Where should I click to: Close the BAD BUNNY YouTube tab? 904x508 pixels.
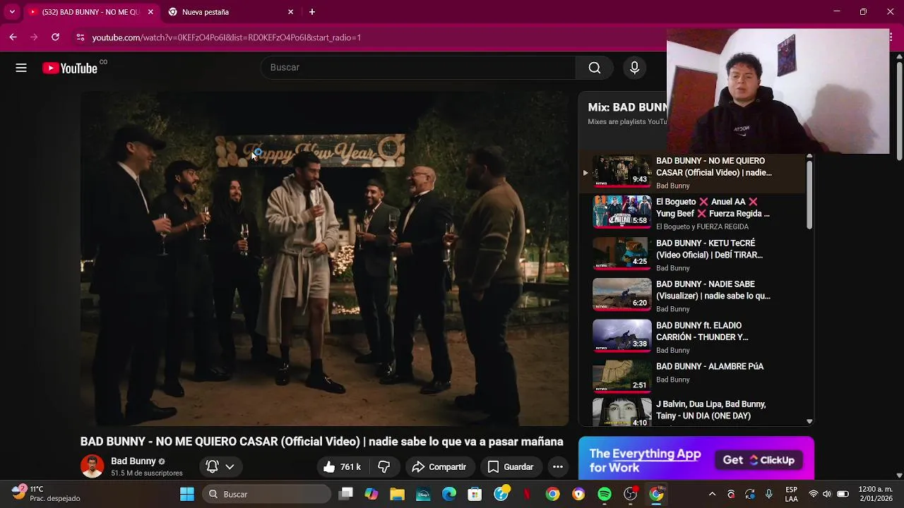tap(150, 12)
